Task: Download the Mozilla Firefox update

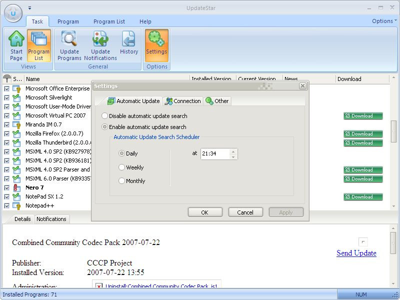Action: click(x=363, y=133)
